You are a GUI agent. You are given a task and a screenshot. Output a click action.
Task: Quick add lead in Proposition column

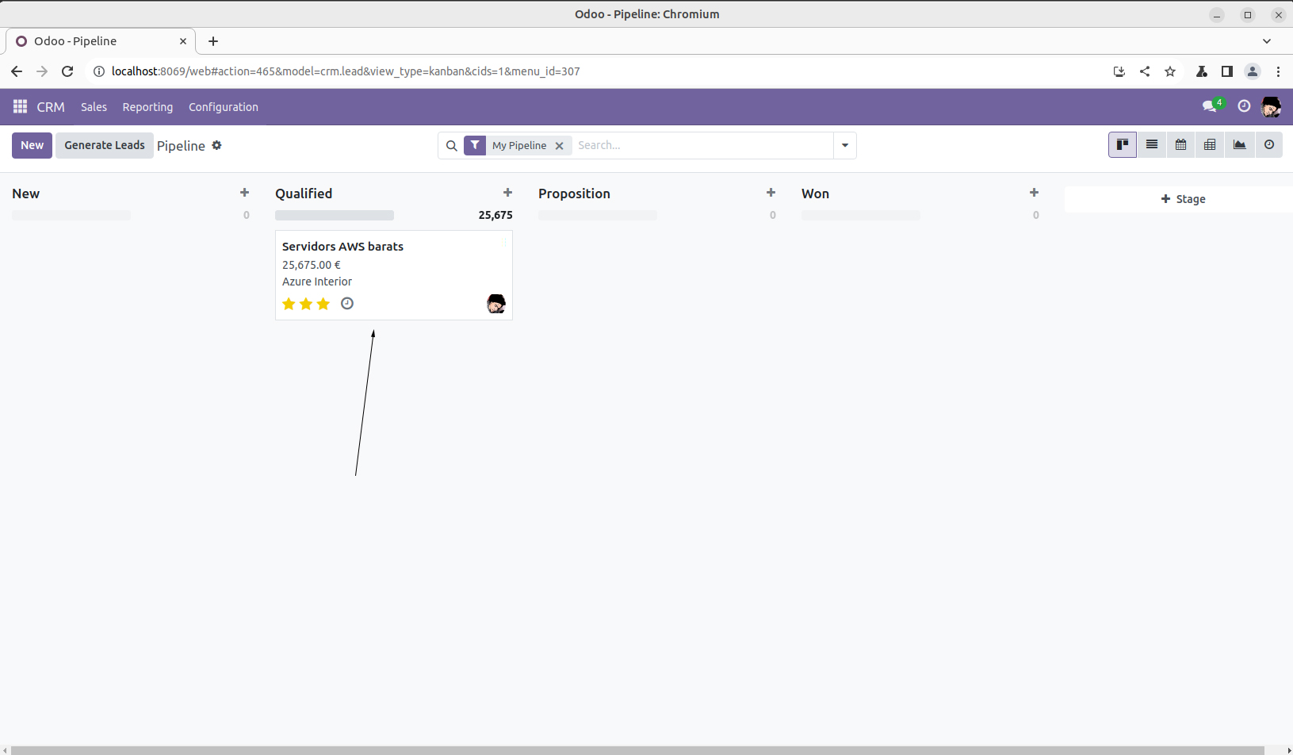click(x=771, y=193)
